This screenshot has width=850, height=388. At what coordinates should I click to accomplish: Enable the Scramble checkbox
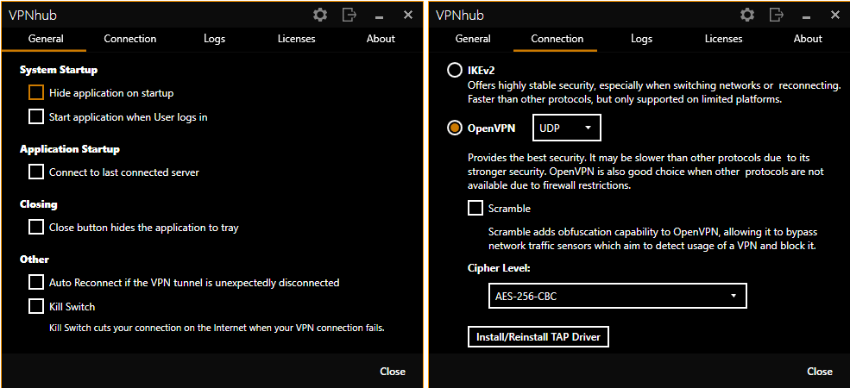[x=475, y=208]
